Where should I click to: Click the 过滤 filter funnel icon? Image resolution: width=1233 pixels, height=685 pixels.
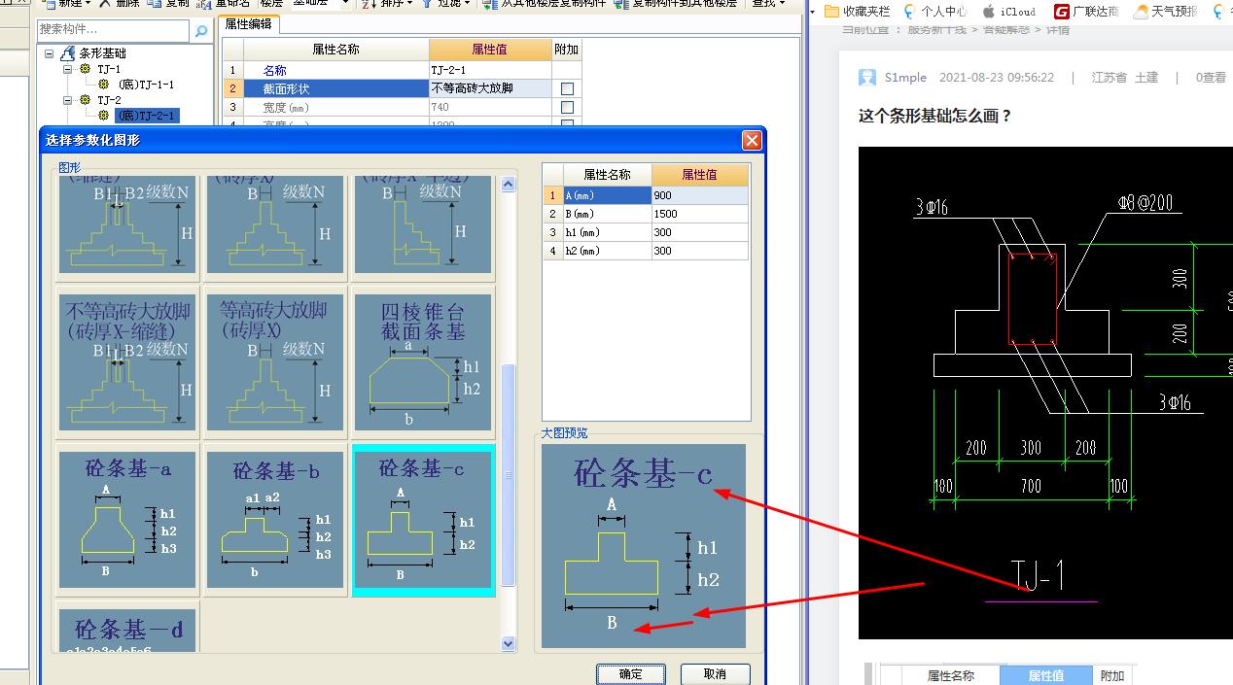point(427,4)
